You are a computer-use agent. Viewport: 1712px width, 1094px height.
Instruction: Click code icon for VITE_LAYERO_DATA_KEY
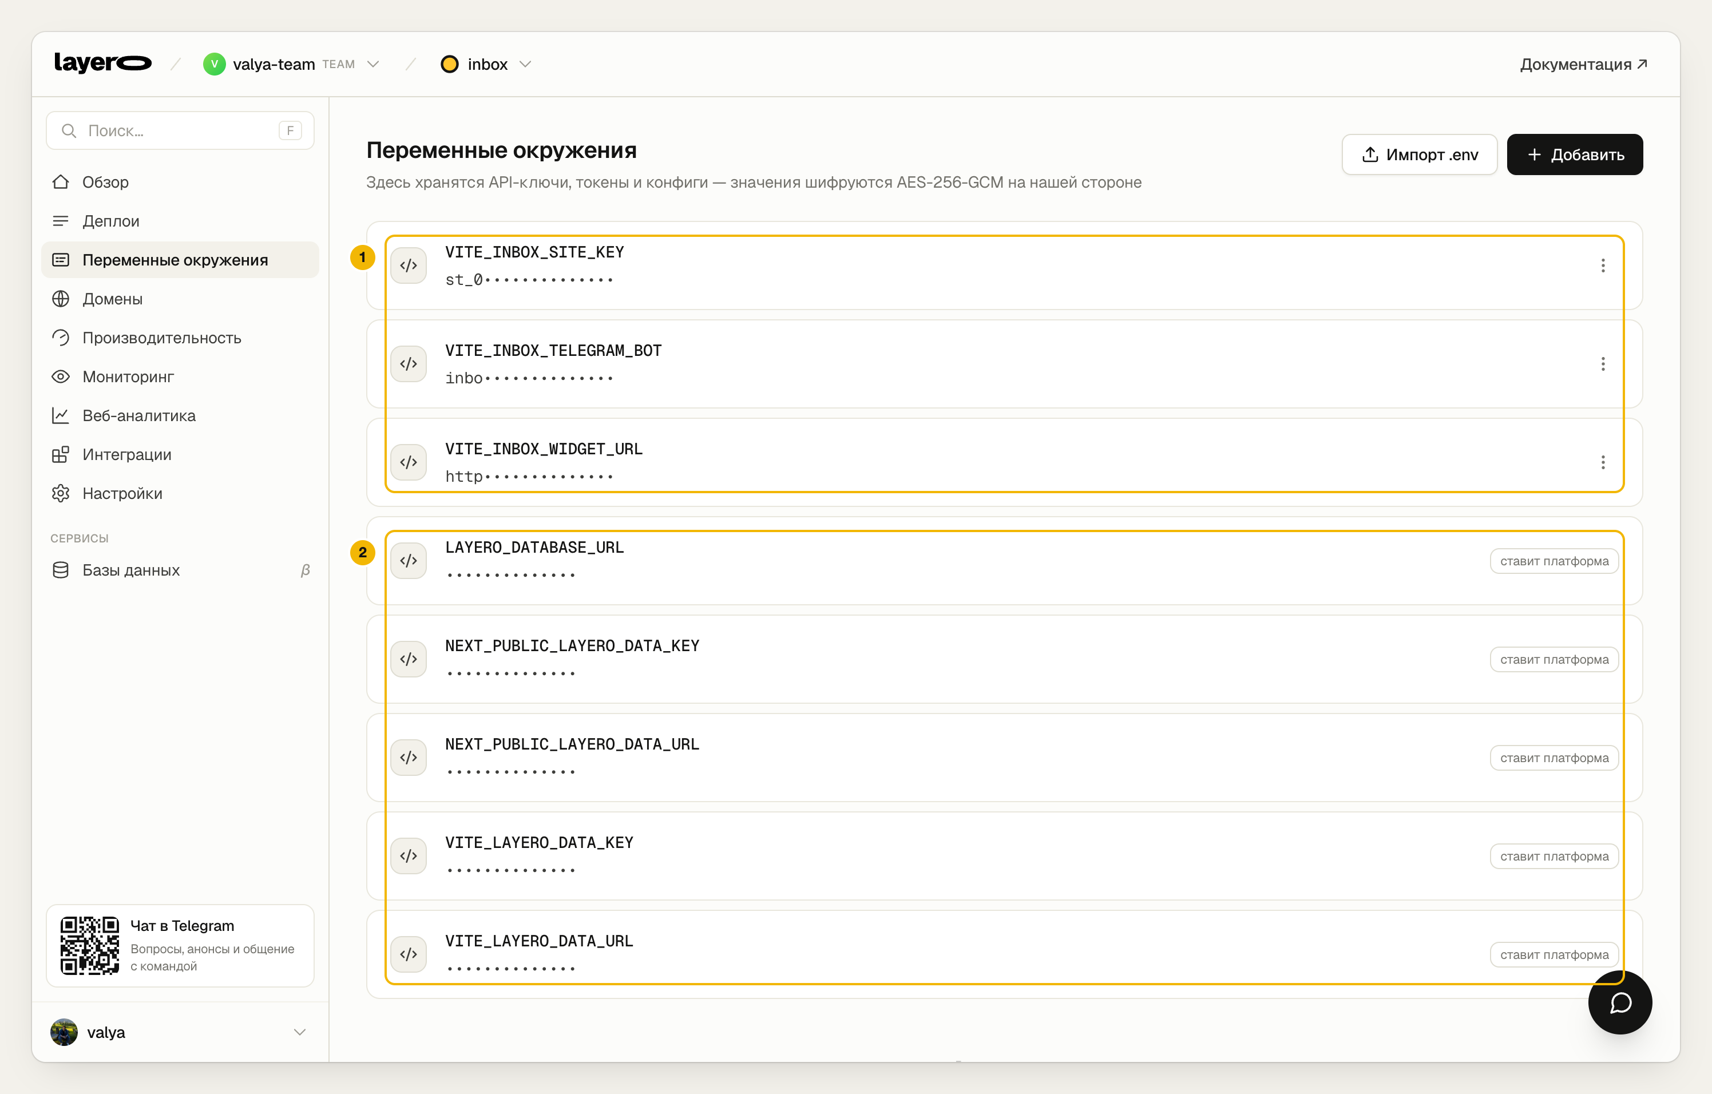[x=408, y=856]
